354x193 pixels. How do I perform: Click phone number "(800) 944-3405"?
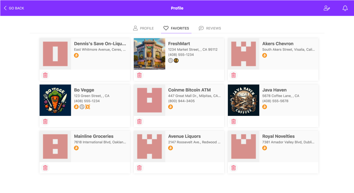181,101
